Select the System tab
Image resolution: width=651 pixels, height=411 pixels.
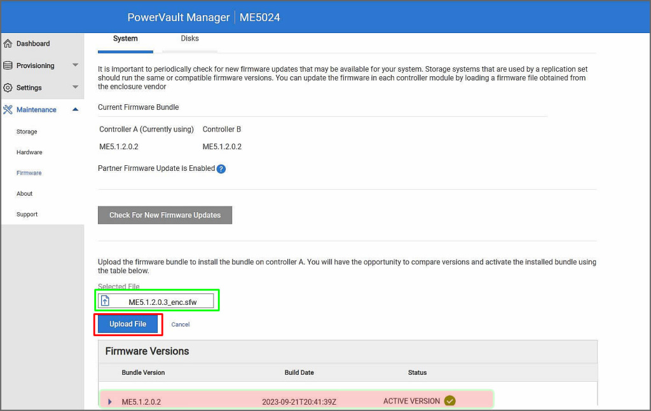[x=125, y=39]
